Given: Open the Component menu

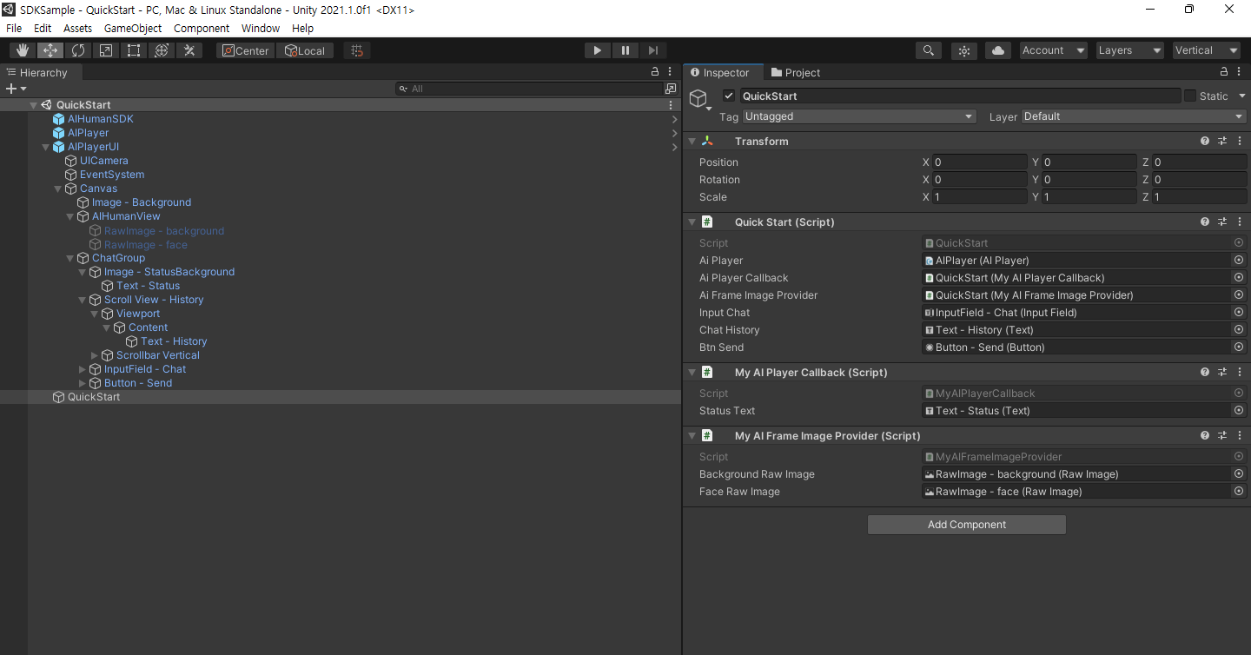Looking at the screenshot, I should pos(202,28).
